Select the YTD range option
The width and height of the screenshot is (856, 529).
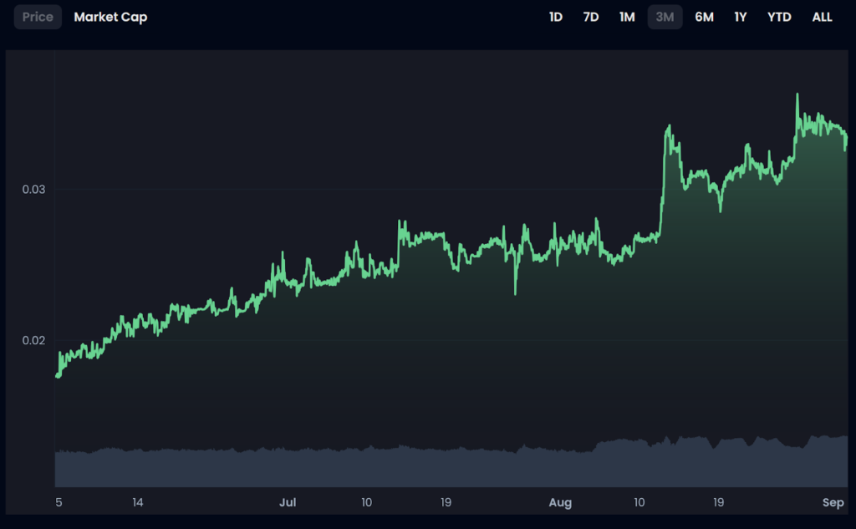779,17
